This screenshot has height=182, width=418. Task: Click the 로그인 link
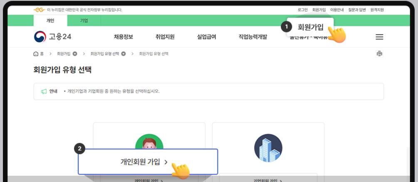tap(302, 10)
